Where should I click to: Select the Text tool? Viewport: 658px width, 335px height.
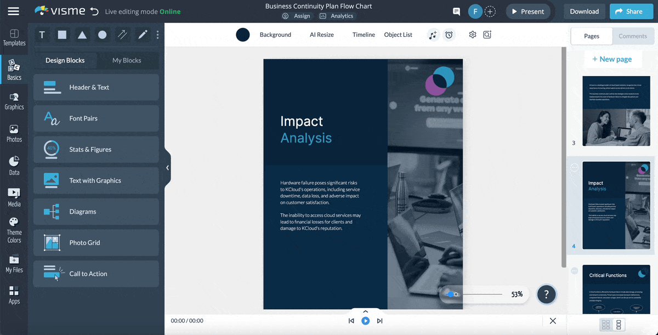[42, 35]
